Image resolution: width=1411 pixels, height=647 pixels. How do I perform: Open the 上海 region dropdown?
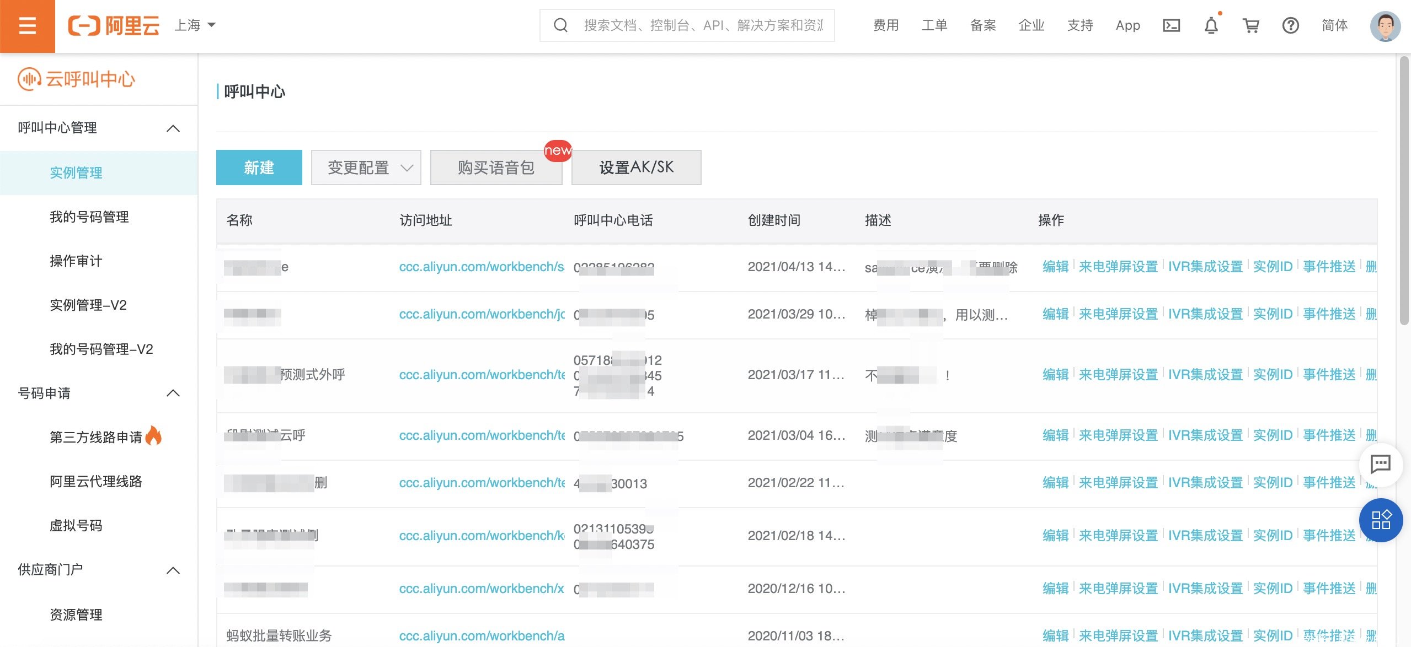pyautogui.click(x=195, y=25)
